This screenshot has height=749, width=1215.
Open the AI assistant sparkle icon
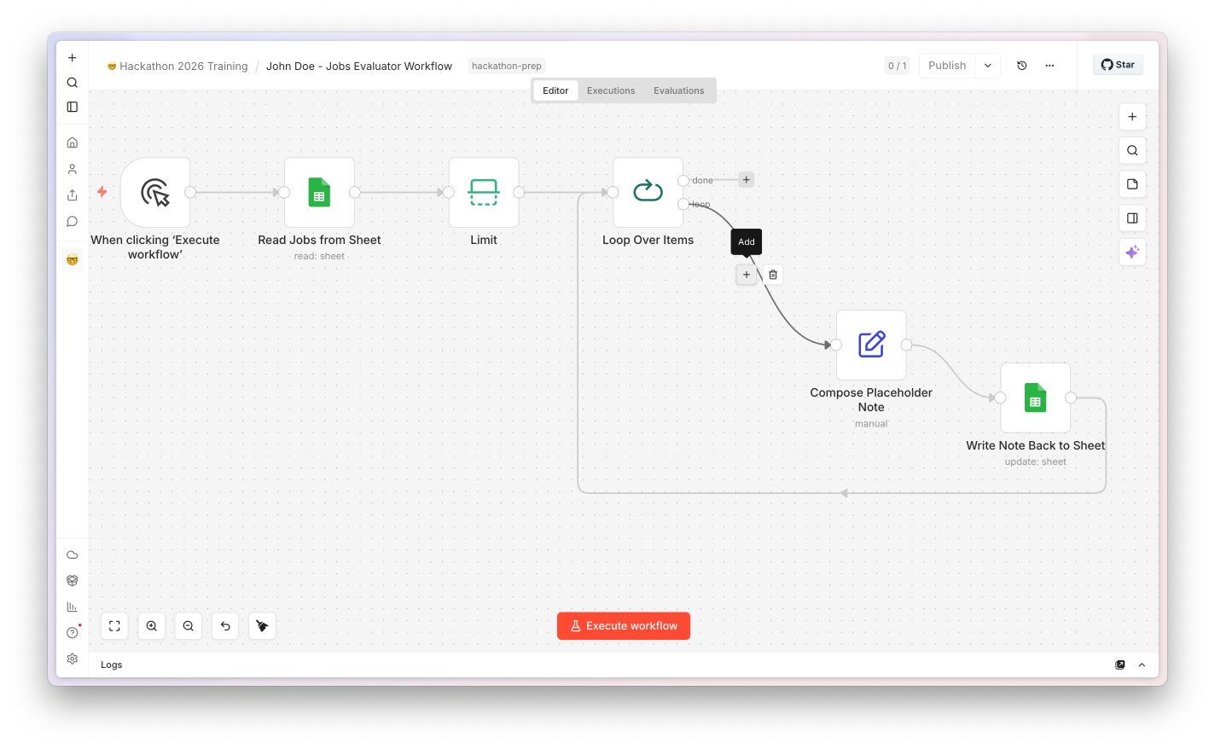tap(1132, 253)
